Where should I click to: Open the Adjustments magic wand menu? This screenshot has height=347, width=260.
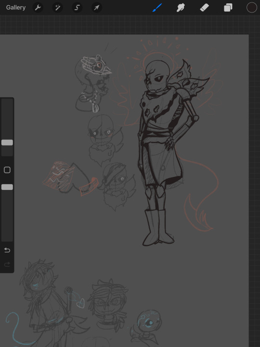pos(57,8)
